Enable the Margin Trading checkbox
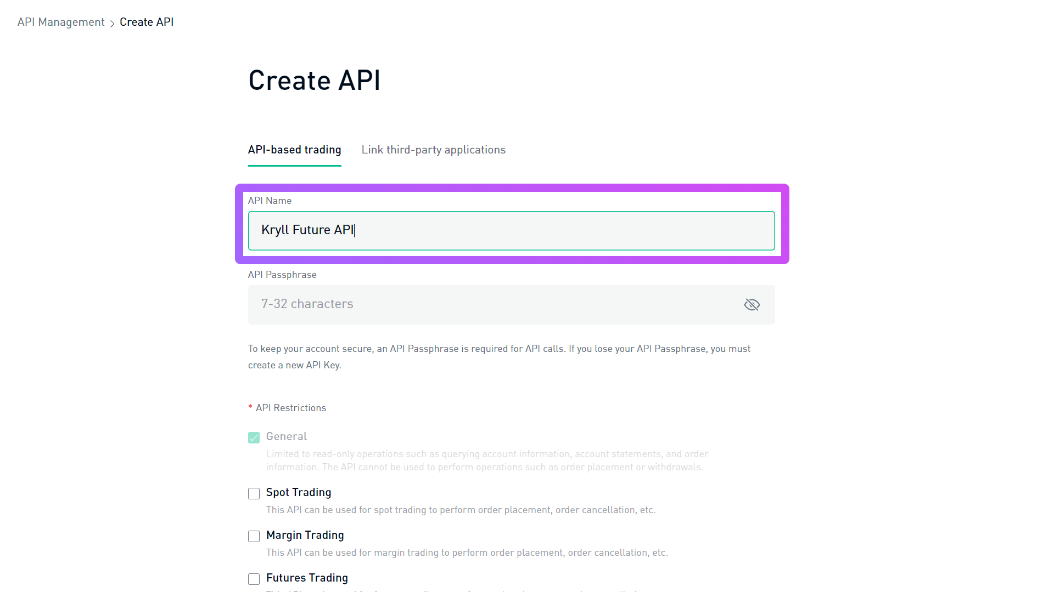Screen dimensions: 1054x592 point(254,536)
